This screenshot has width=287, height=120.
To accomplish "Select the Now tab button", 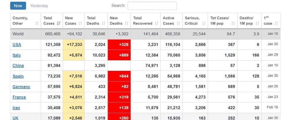I will [x=18, y=6].
